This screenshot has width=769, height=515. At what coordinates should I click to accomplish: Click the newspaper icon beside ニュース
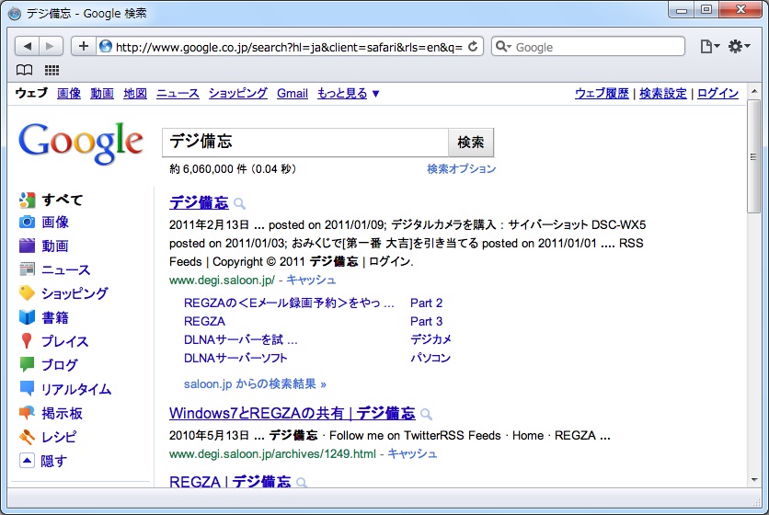[x=28, y=269]
